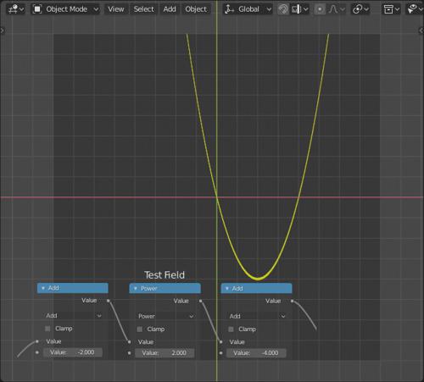Enable Clamp checkbox in left Add node
The image size is (424, 382).
click(47, 329)
